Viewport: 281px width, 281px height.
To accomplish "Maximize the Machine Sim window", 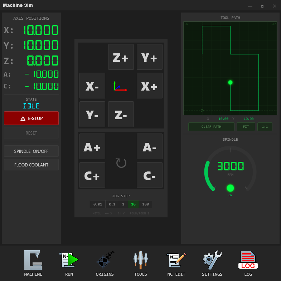I will (x=262, y=6).
